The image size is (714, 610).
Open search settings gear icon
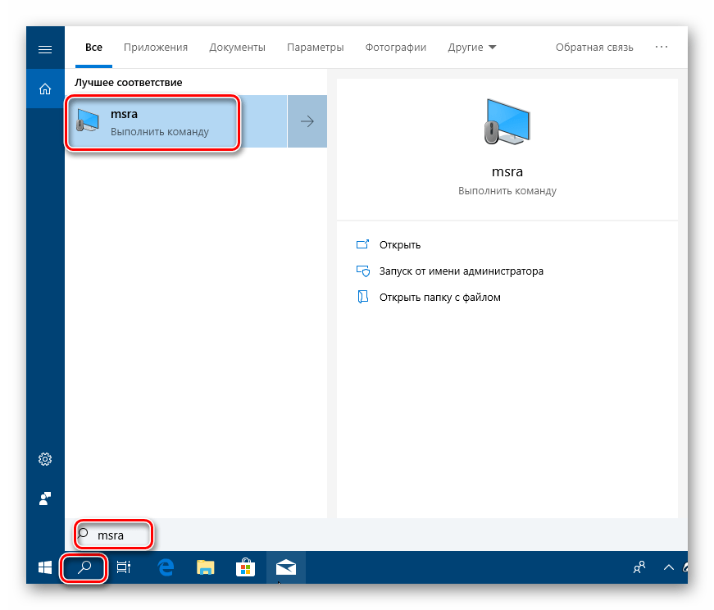(45, 458)
